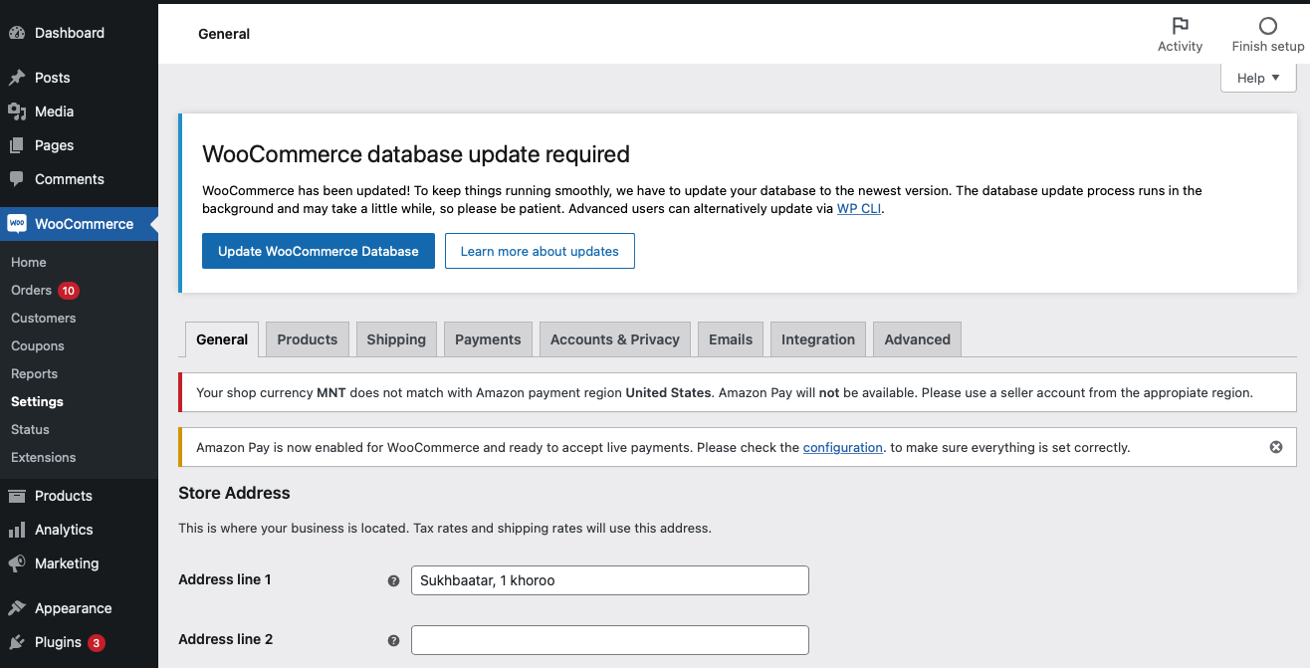1310x668 pixels.
Task: Click Learn more about updates button
Action: click(x=540, y=251)
